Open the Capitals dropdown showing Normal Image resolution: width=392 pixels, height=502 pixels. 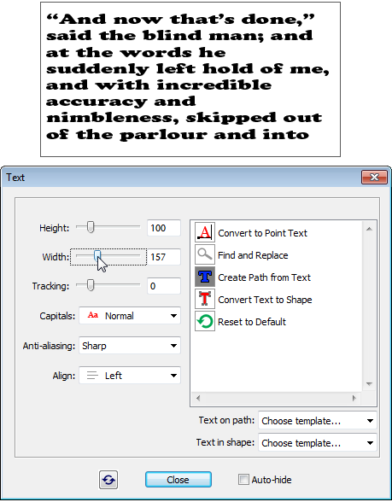pyautogui.click(x=130, y=316)
